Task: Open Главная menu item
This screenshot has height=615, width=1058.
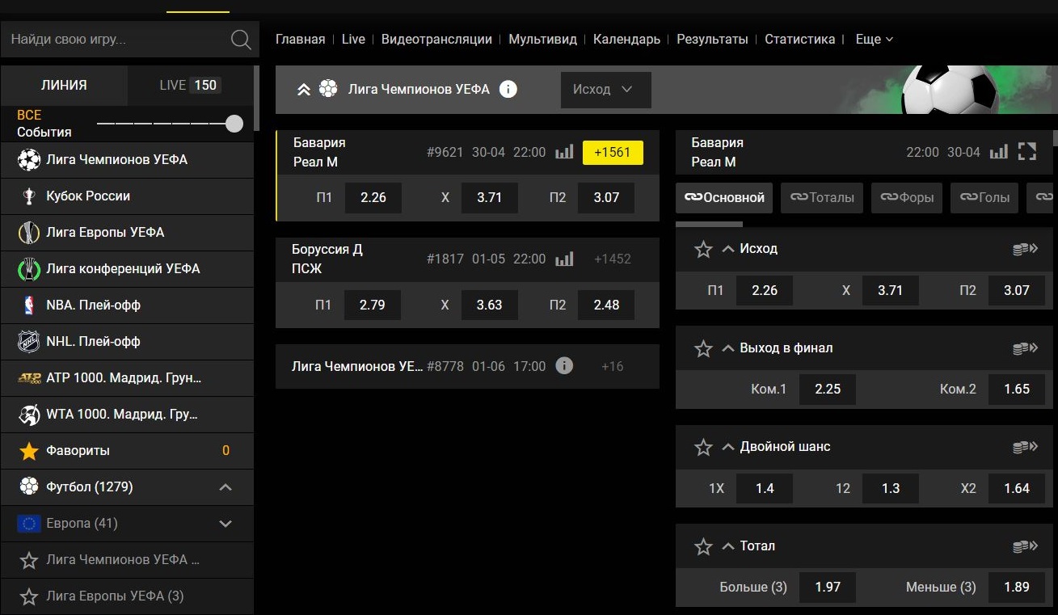Action: 300,39
